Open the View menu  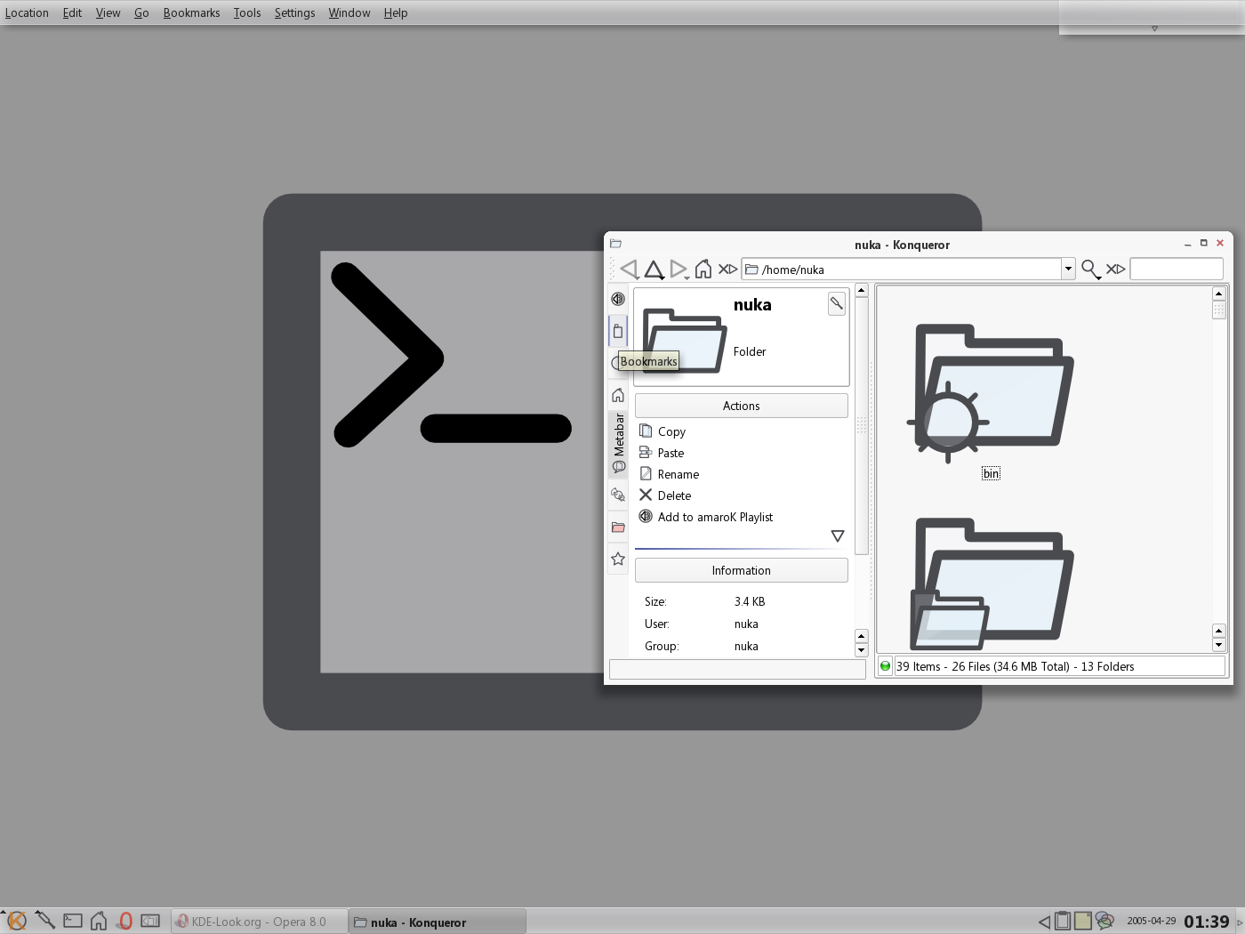click(108, 12)
